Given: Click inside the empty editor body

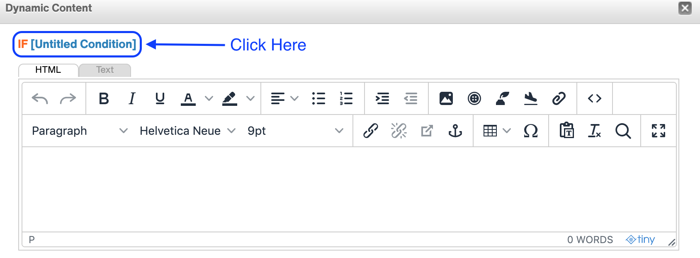Looking at the screenshot, I should coord(349,189).
